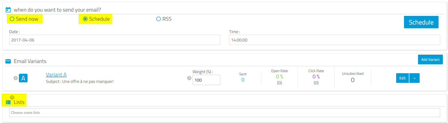Click the Sent count value
Viewport: 448px width, 123px height.
[x=243, y=80]
